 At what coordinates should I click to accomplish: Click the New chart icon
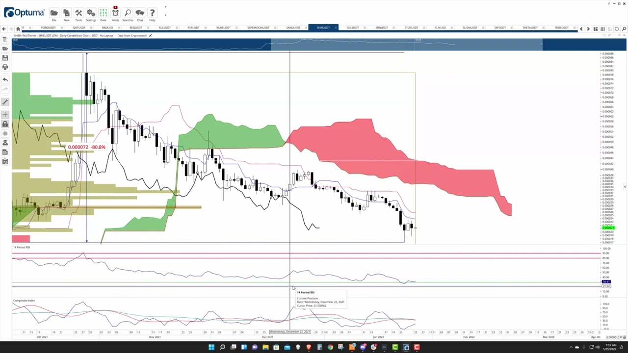66,13
